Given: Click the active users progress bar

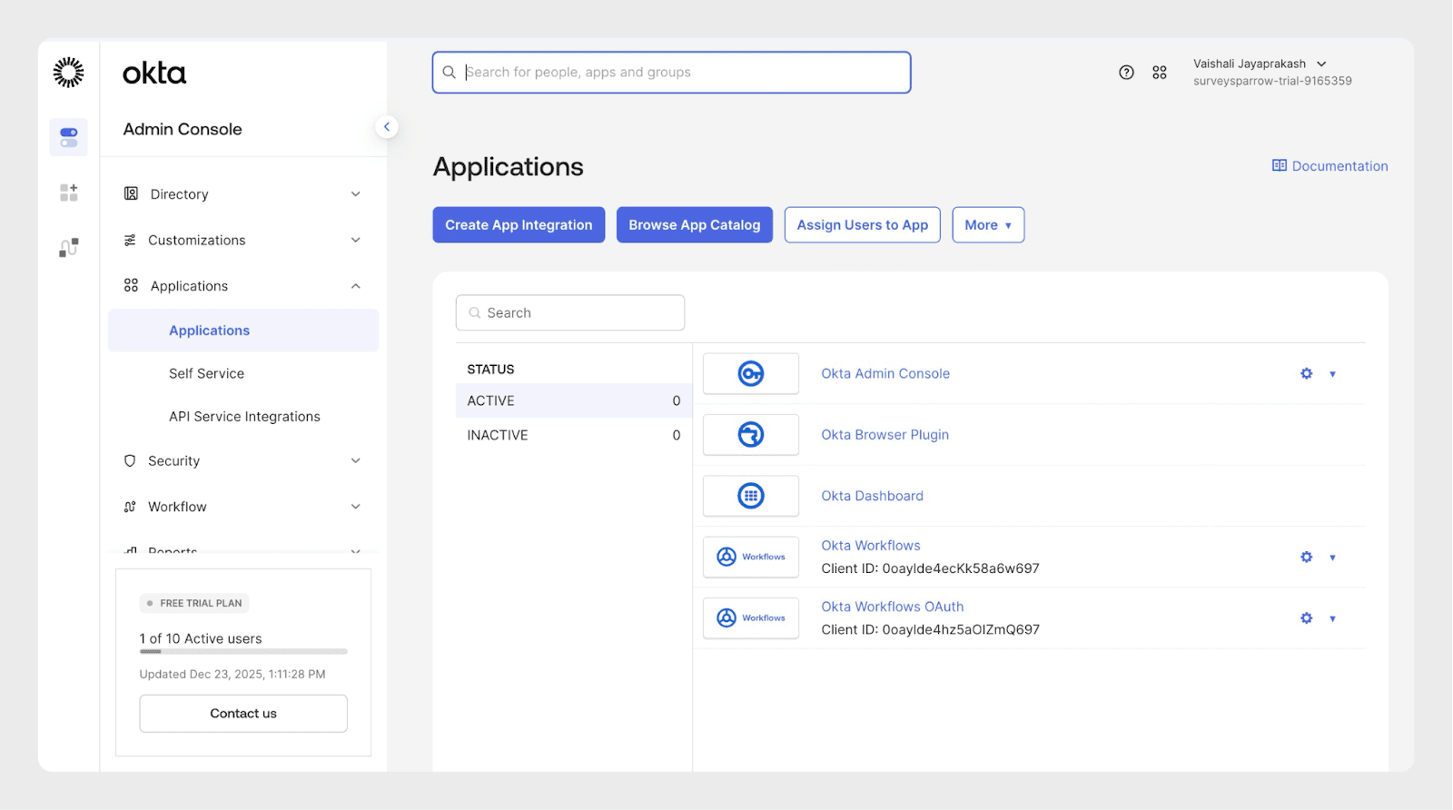Looking at the screenshot, I should point(243,651).
